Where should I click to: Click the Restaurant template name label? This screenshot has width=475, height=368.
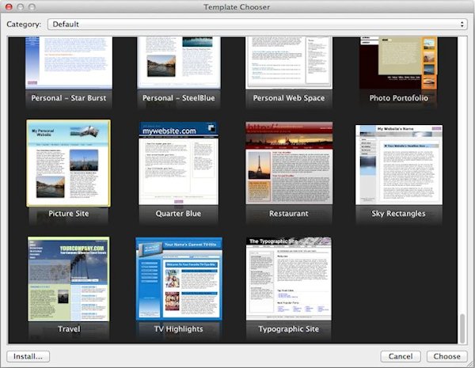point(288,214)
